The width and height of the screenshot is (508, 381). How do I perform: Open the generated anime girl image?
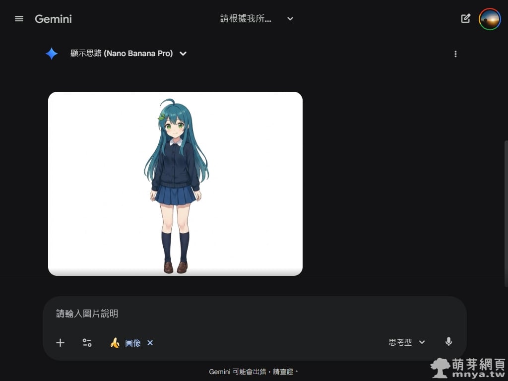click(x=175, y=184)
